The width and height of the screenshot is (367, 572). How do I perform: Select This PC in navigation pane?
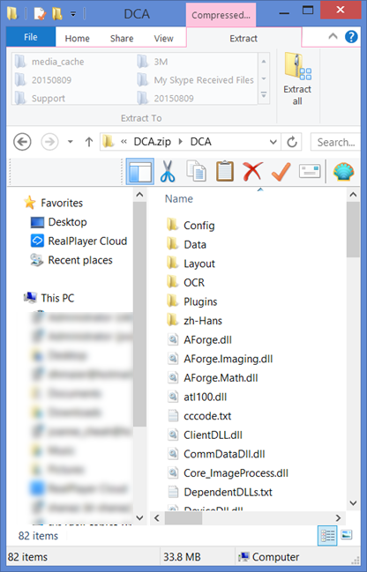49,298
